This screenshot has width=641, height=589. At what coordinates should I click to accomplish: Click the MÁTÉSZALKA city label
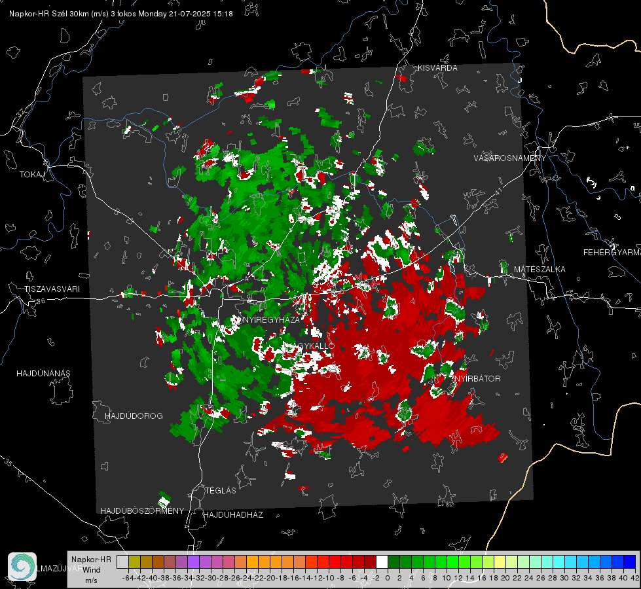point(540,270)
